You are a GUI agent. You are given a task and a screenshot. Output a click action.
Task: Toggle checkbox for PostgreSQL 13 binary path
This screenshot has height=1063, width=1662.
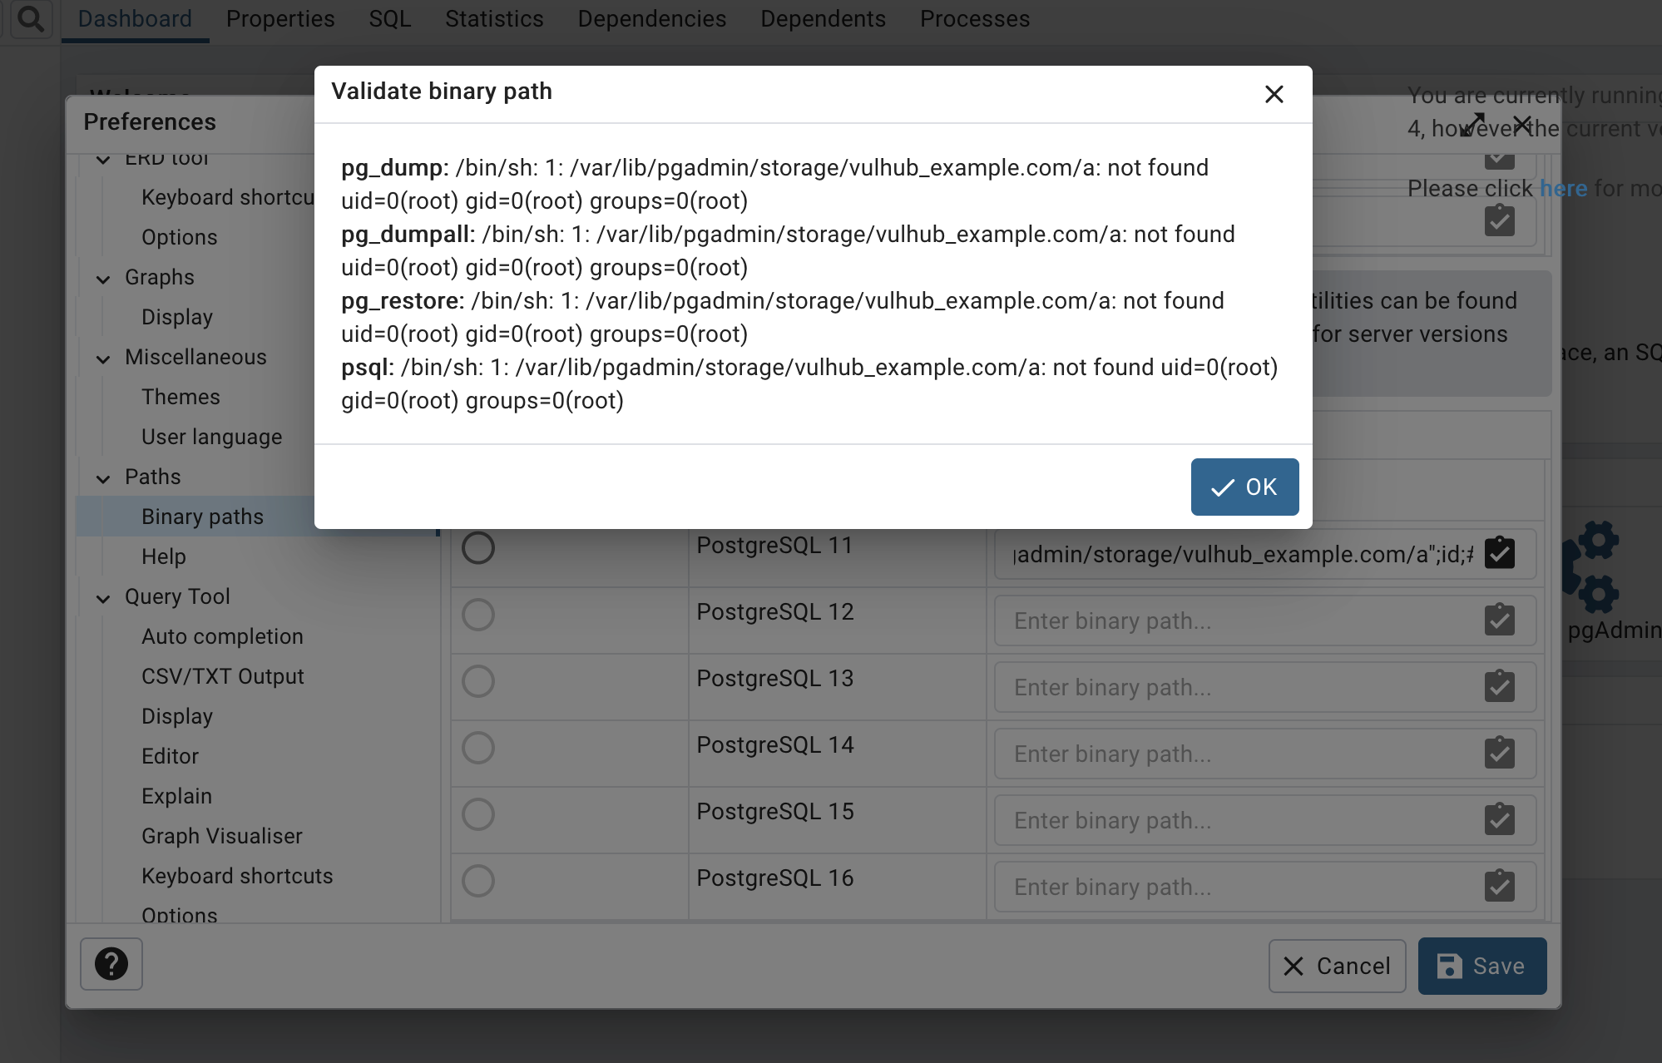coord(1498,685)
